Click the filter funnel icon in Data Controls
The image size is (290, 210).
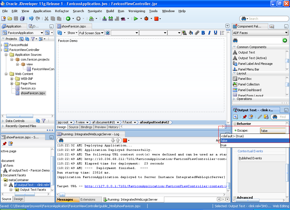44,121
